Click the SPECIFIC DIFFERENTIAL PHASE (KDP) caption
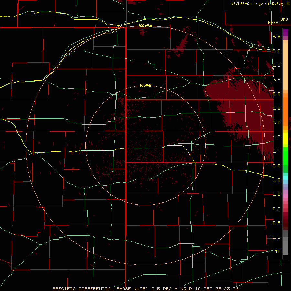This screenshot has width=291, height=291. click(101, 289)
